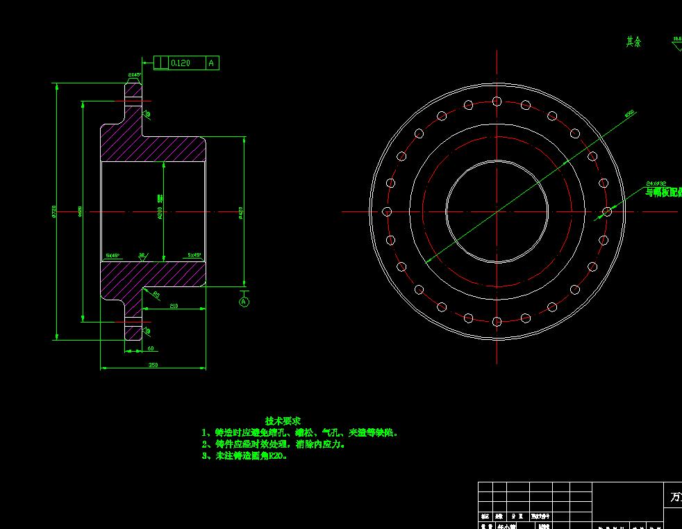Select the 2x45° chamfer label

click(135, 75)
